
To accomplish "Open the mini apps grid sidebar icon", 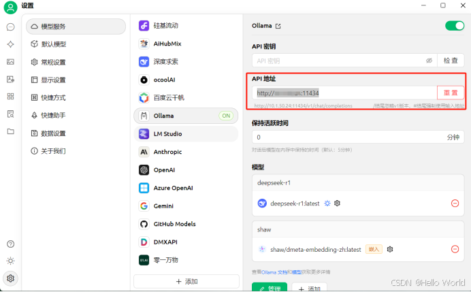I will click(10, 97).
